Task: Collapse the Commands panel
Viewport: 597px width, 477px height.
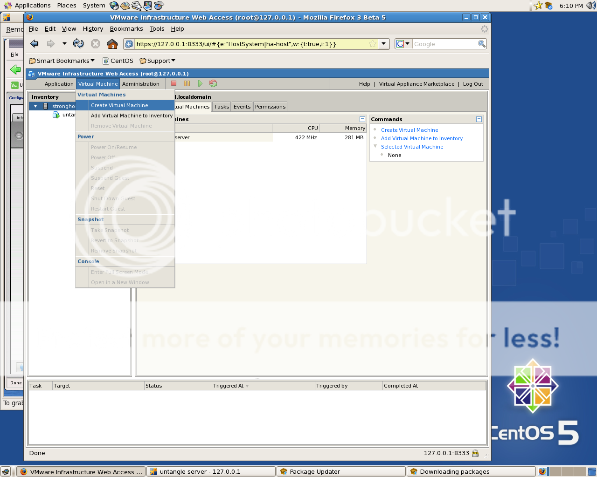Action: tap(479, 119)
